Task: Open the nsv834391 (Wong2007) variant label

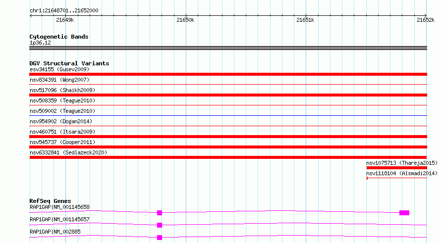Action: point(59,80)
